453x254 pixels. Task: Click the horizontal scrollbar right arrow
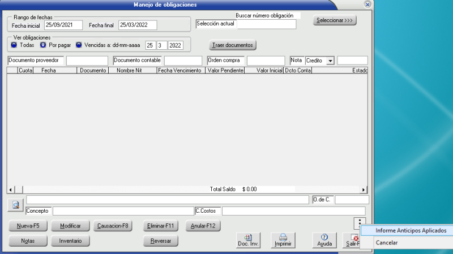pyautogui.click(x=364, y=190)
